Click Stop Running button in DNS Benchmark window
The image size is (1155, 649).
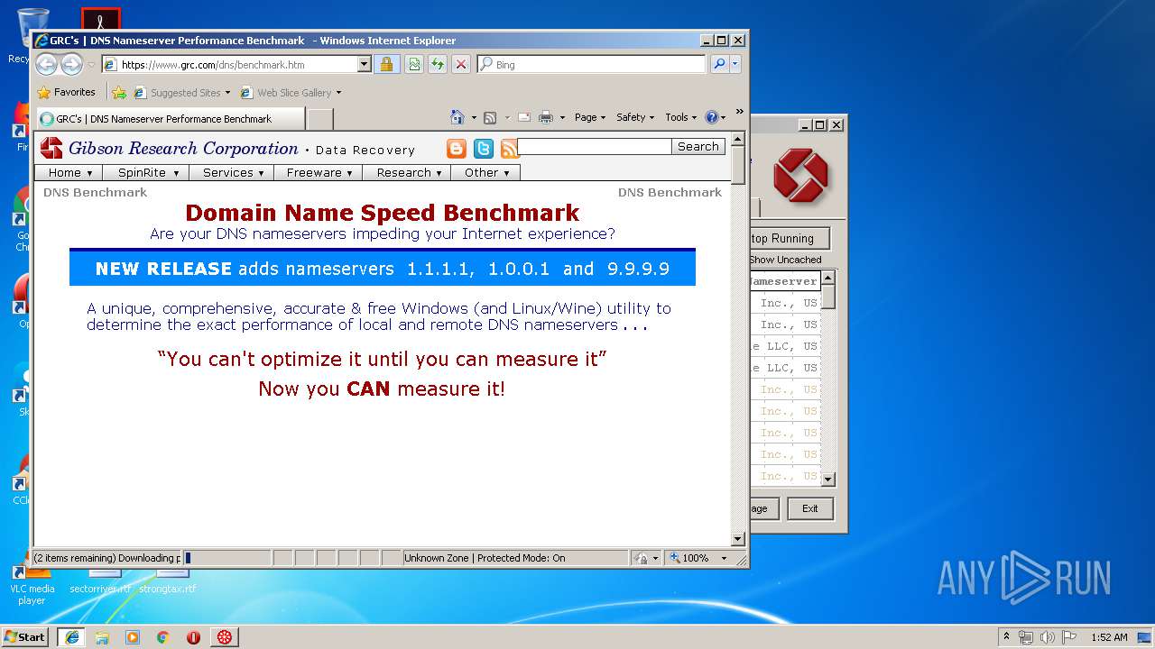pos(789,238)
